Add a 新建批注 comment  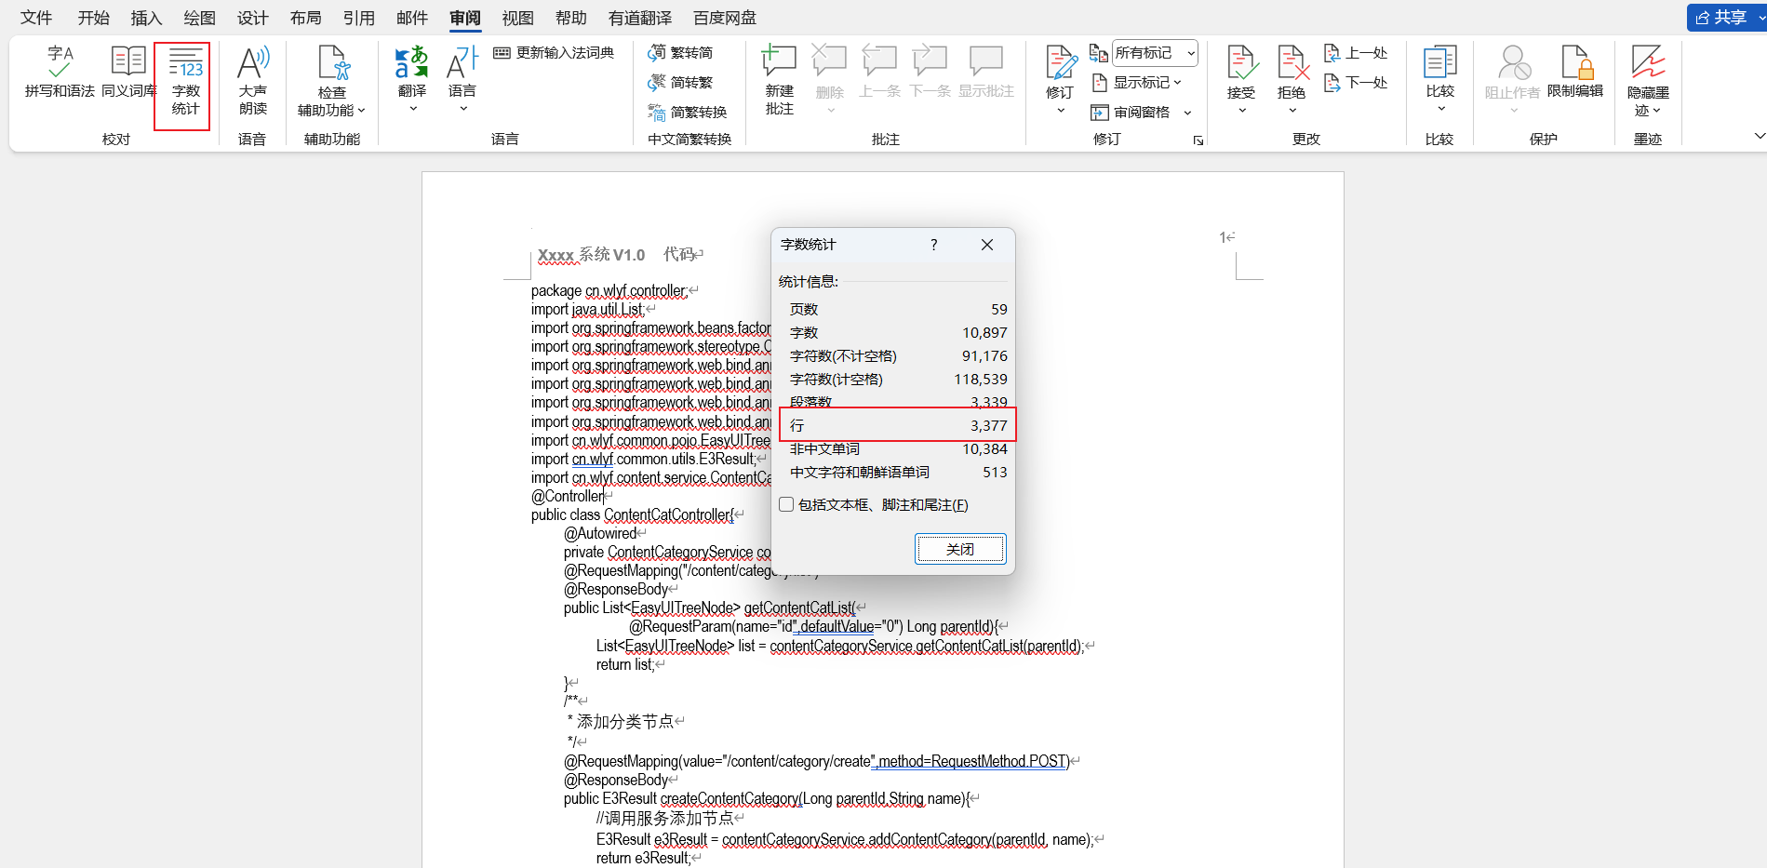click(780, 81)
